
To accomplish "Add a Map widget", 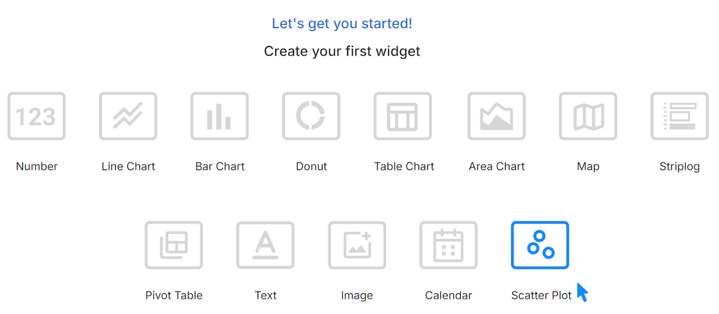I will pos(588,116).
